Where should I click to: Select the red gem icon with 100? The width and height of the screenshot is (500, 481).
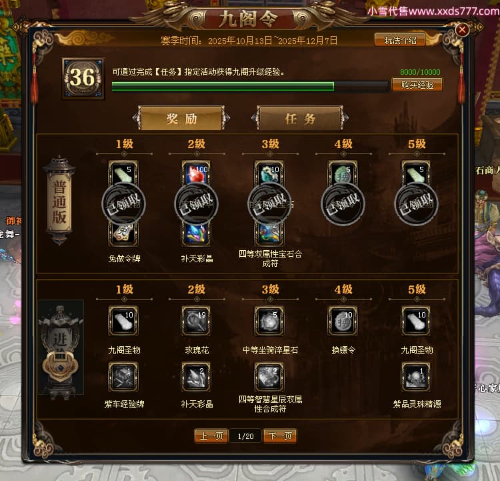(x=196, y=173)
